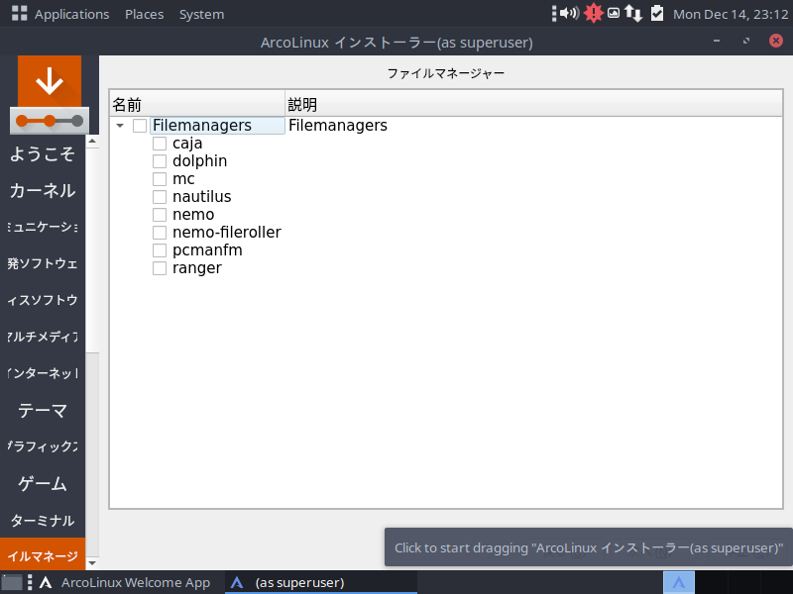The width and height of the screenshot is (793, 594).
Task: Open the development software sidebar page (発ソフトウェ)
Action: [43, 263]
